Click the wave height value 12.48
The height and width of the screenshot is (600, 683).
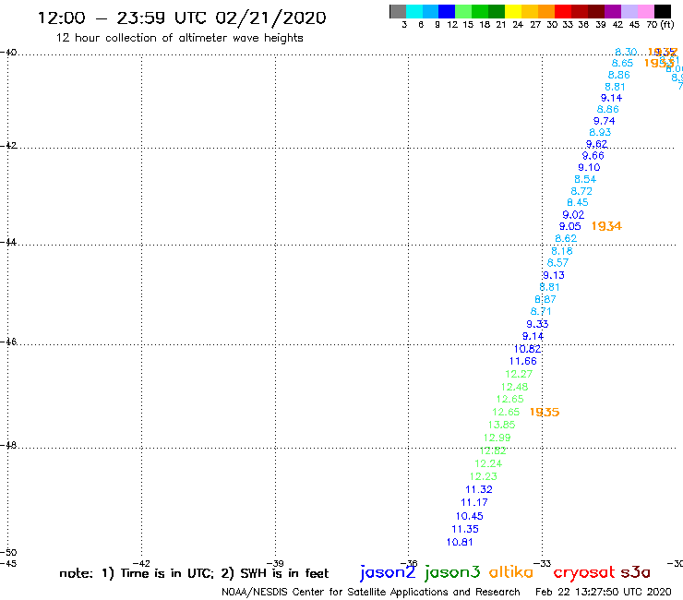pyautogui.click(x=514, y=387)
